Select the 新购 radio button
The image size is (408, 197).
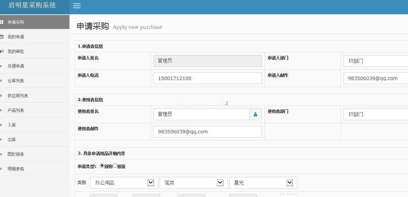pos(102,166)
